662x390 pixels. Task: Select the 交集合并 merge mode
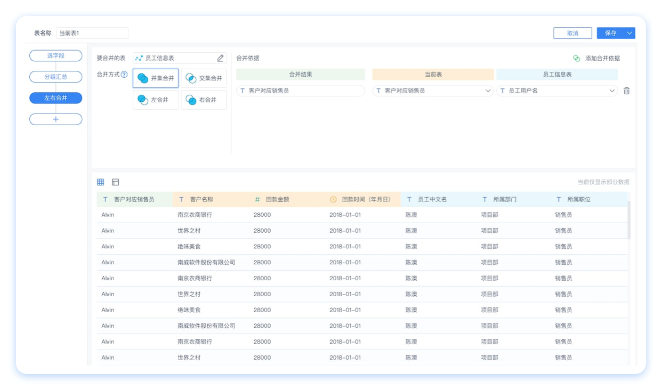pos(204,78)
